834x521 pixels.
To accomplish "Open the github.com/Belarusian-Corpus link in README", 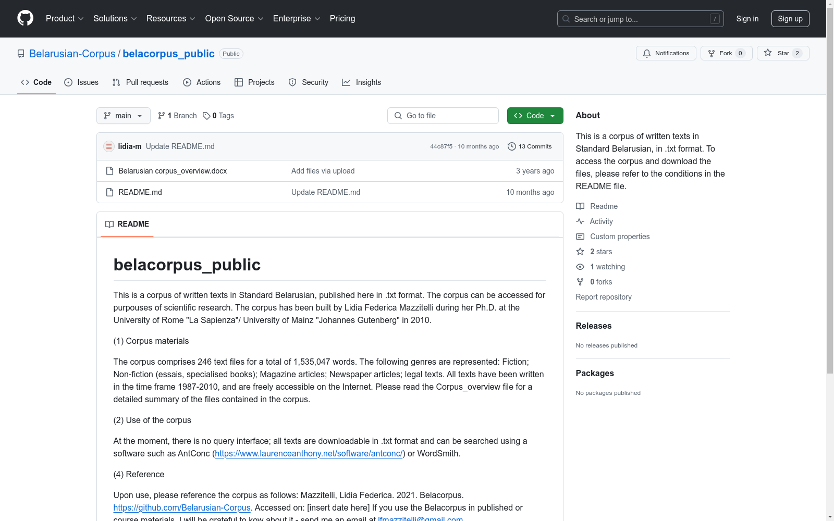I will pos(182,508).
